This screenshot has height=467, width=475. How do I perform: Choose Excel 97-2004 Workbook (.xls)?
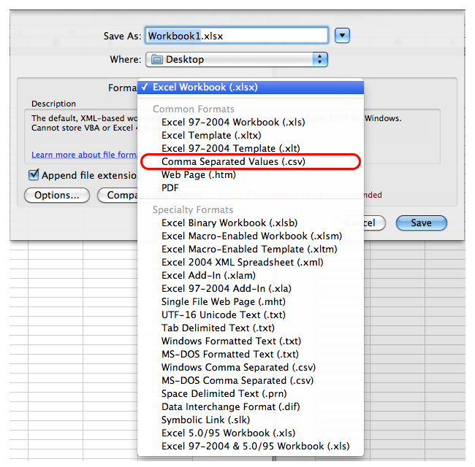[251, 122]
